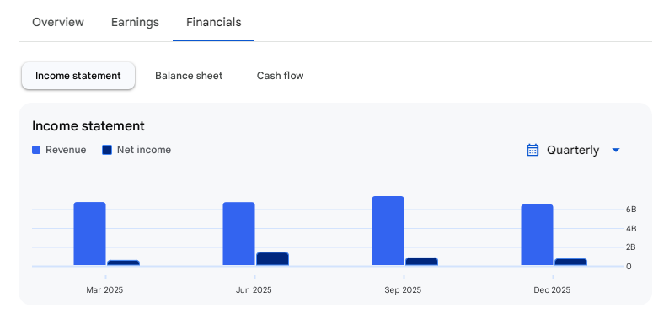The height and width of the screenshot is (324, 669).
Task: Select the Jun 2025 revenue bar
Action: coord(239,234)
